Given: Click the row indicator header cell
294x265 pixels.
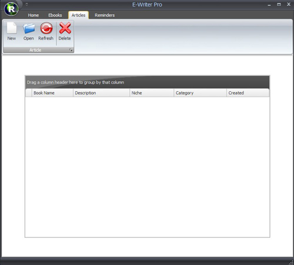Looking at the screenshot, I should 29,93.
